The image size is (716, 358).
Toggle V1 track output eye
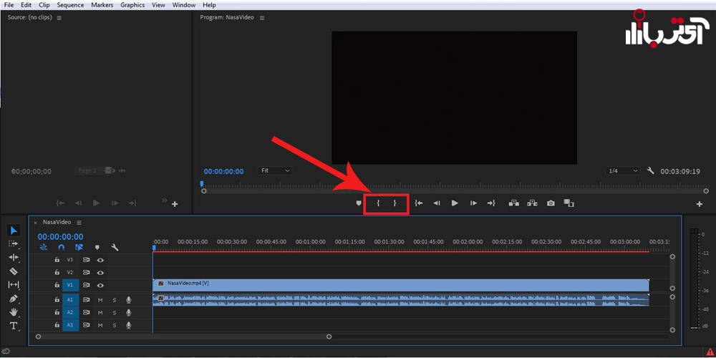pos(100,286)
